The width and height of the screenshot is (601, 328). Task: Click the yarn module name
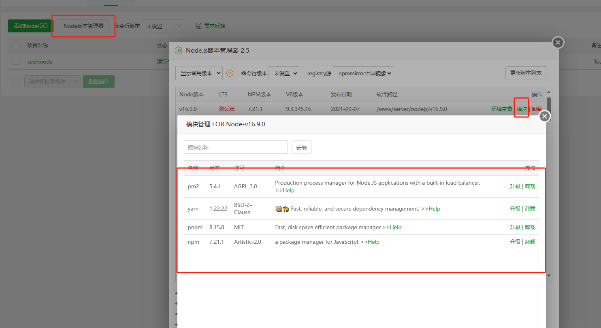[x=193, y=209]
